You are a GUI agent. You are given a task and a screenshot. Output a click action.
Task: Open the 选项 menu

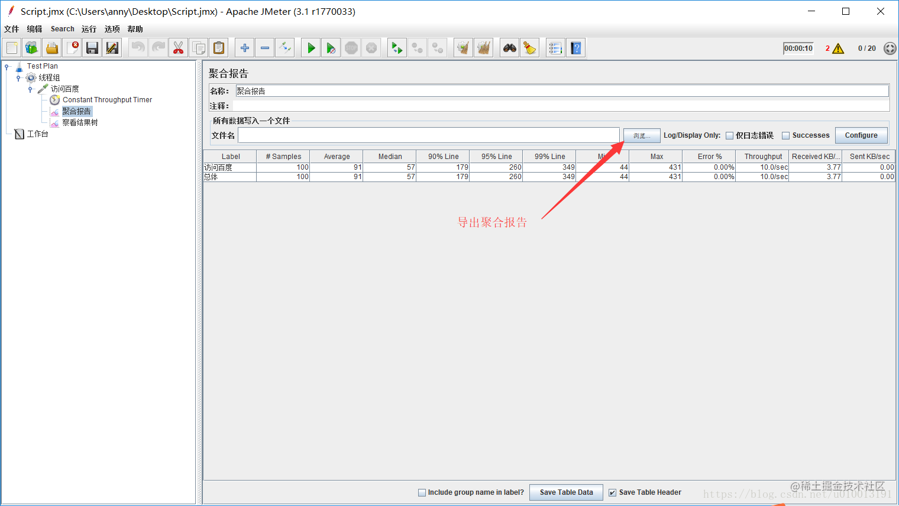[x=112, y=29]
